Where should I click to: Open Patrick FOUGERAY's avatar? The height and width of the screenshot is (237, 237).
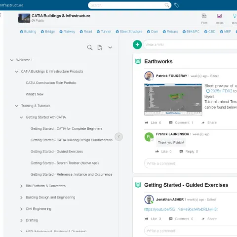[149, 76]
